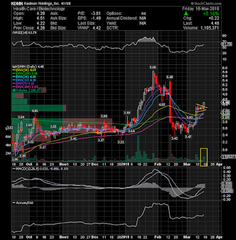The height and width of the screenshot is (240, 236).
Task: Select the High price 4.51
Action: click(41, 19)
